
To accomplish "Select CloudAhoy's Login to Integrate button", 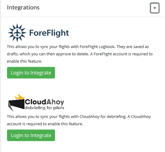I will click(x=31, y=135).
